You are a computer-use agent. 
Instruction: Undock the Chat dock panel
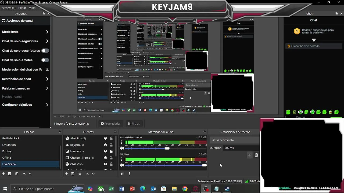tap(336, 13)
